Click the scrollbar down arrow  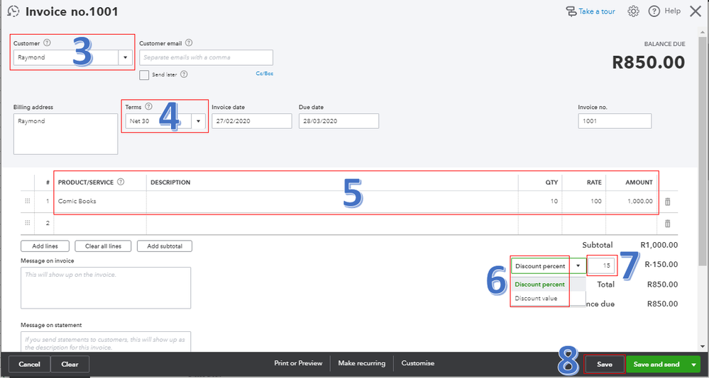(702, 346)
